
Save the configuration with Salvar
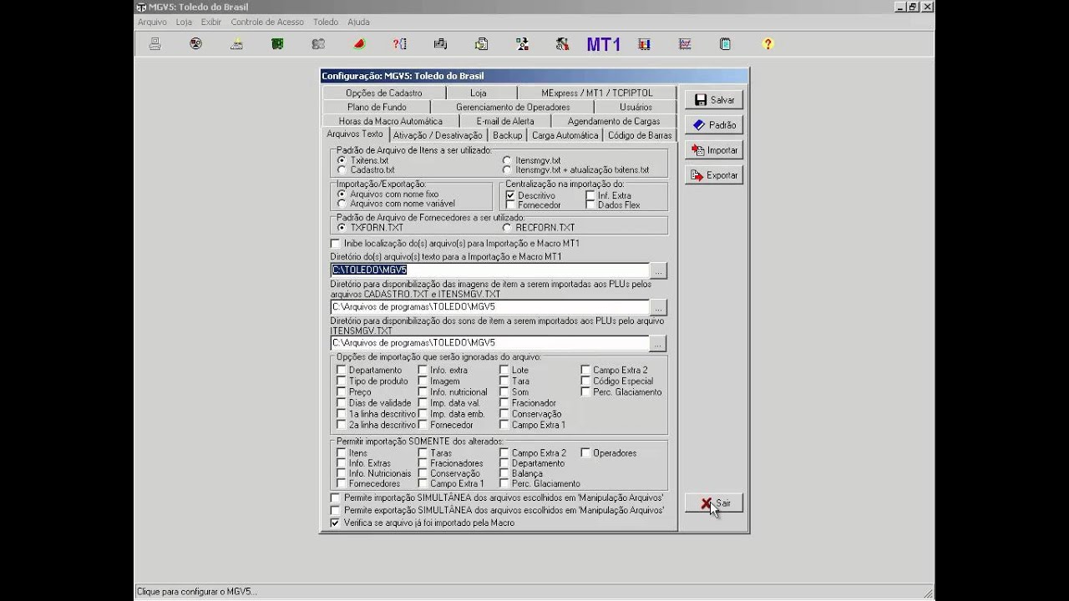tap(714, 100)
